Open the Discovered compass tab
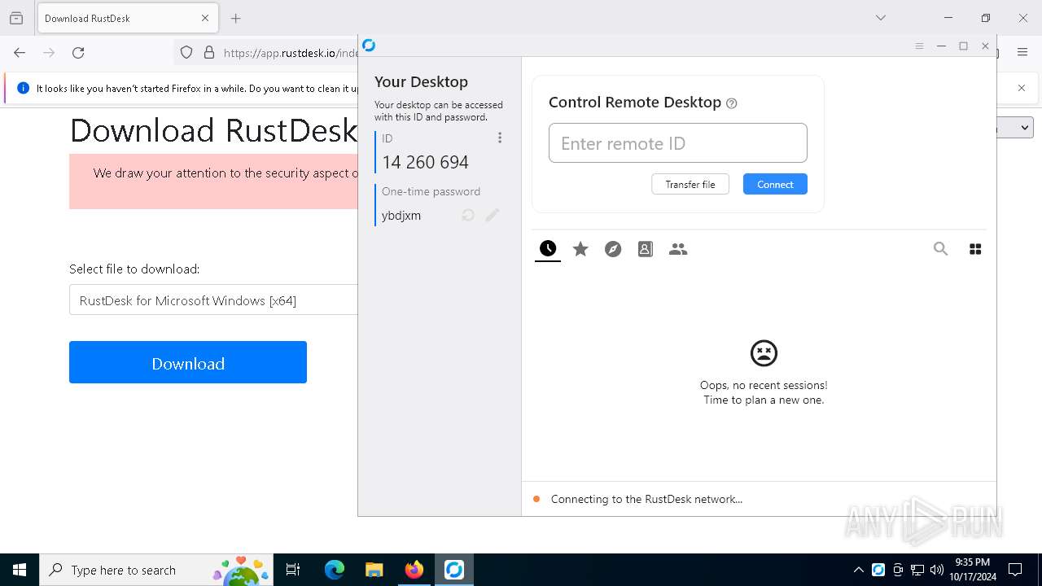The image size is (1042, 586). [613, 249]
